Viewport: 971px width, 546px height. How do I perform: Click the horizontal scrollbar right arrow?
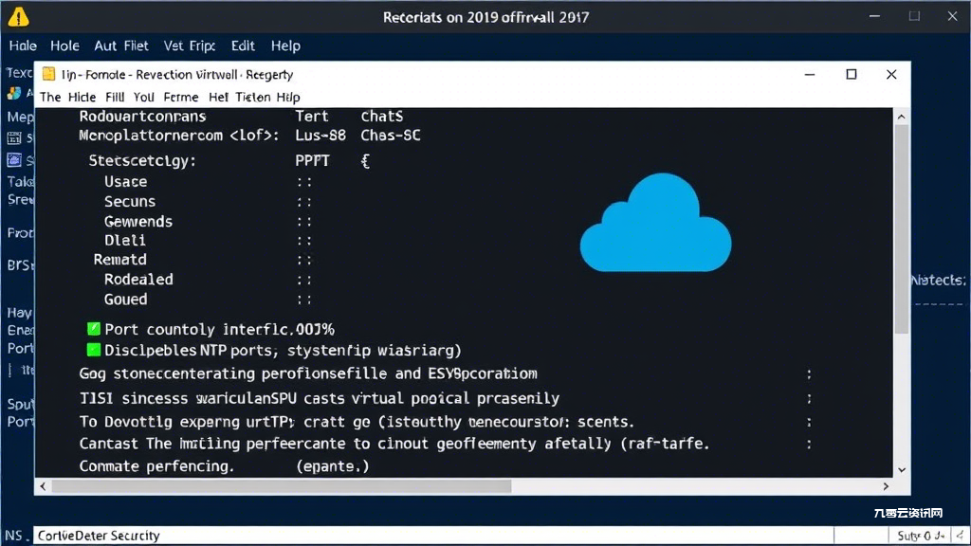point(887,486)
